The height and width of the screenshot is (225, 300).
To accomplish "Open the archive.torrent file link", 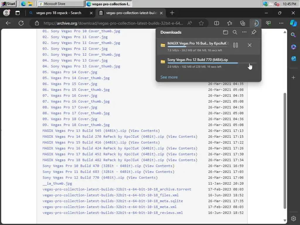I will 117,189.
